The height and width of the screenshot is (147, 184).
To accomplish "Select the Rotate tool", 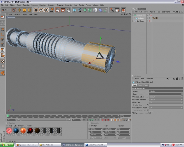I will pyautogui.click(x=29, y=10).
